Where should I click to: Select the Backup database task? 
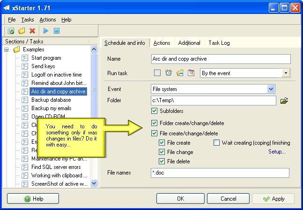51,100
